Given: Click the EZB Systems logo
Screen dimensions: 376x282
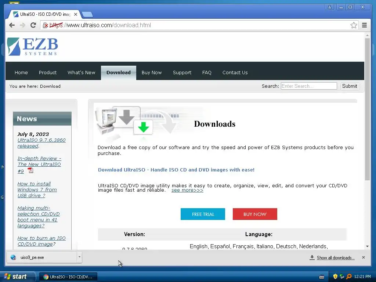Looking at the screenshot, I should 33,47.
